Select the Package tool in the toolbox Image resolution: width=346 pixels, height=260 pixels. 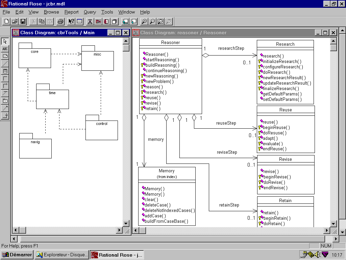[5, 101]
